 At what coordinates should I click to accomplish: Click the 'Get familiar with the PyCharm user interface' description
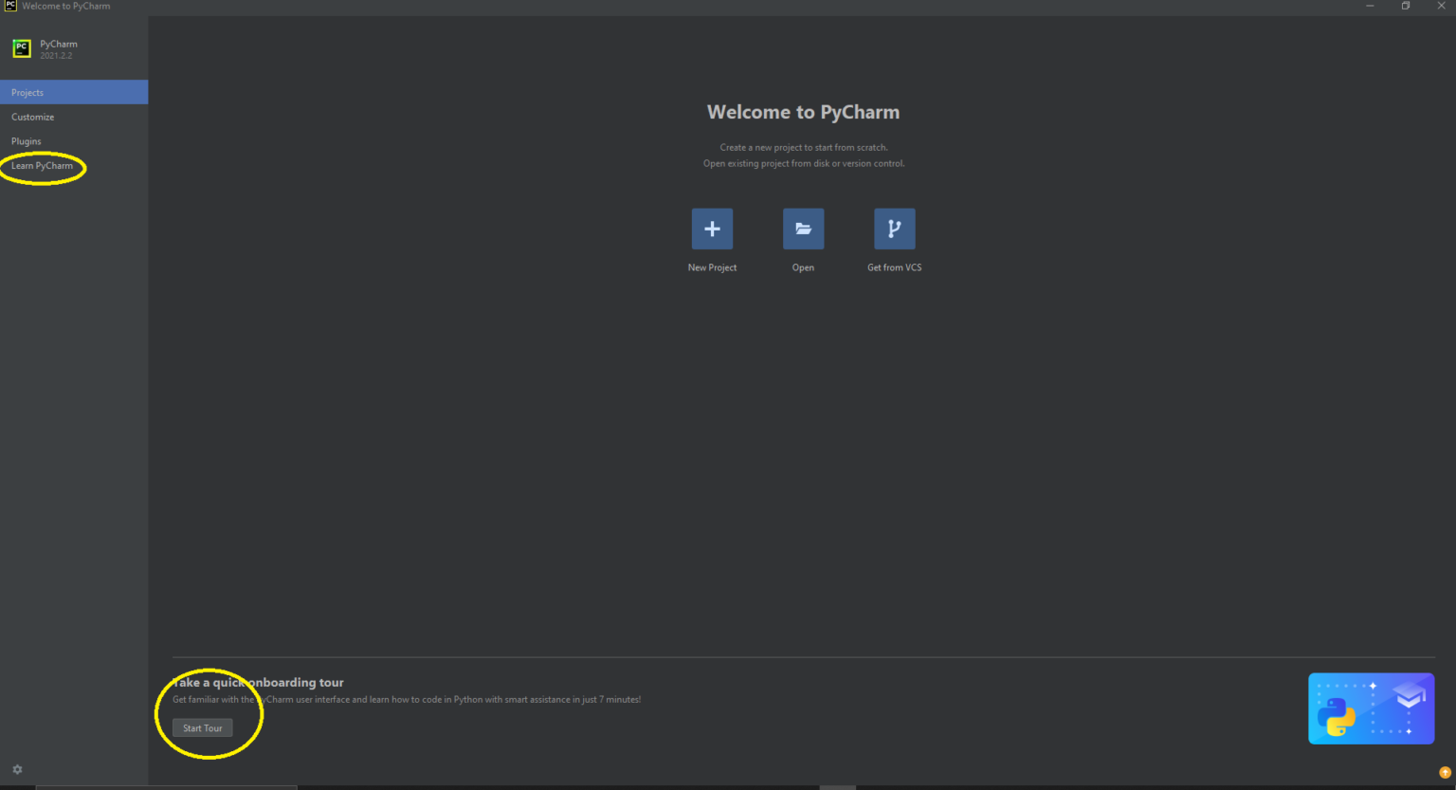click(x=407, y=700)
